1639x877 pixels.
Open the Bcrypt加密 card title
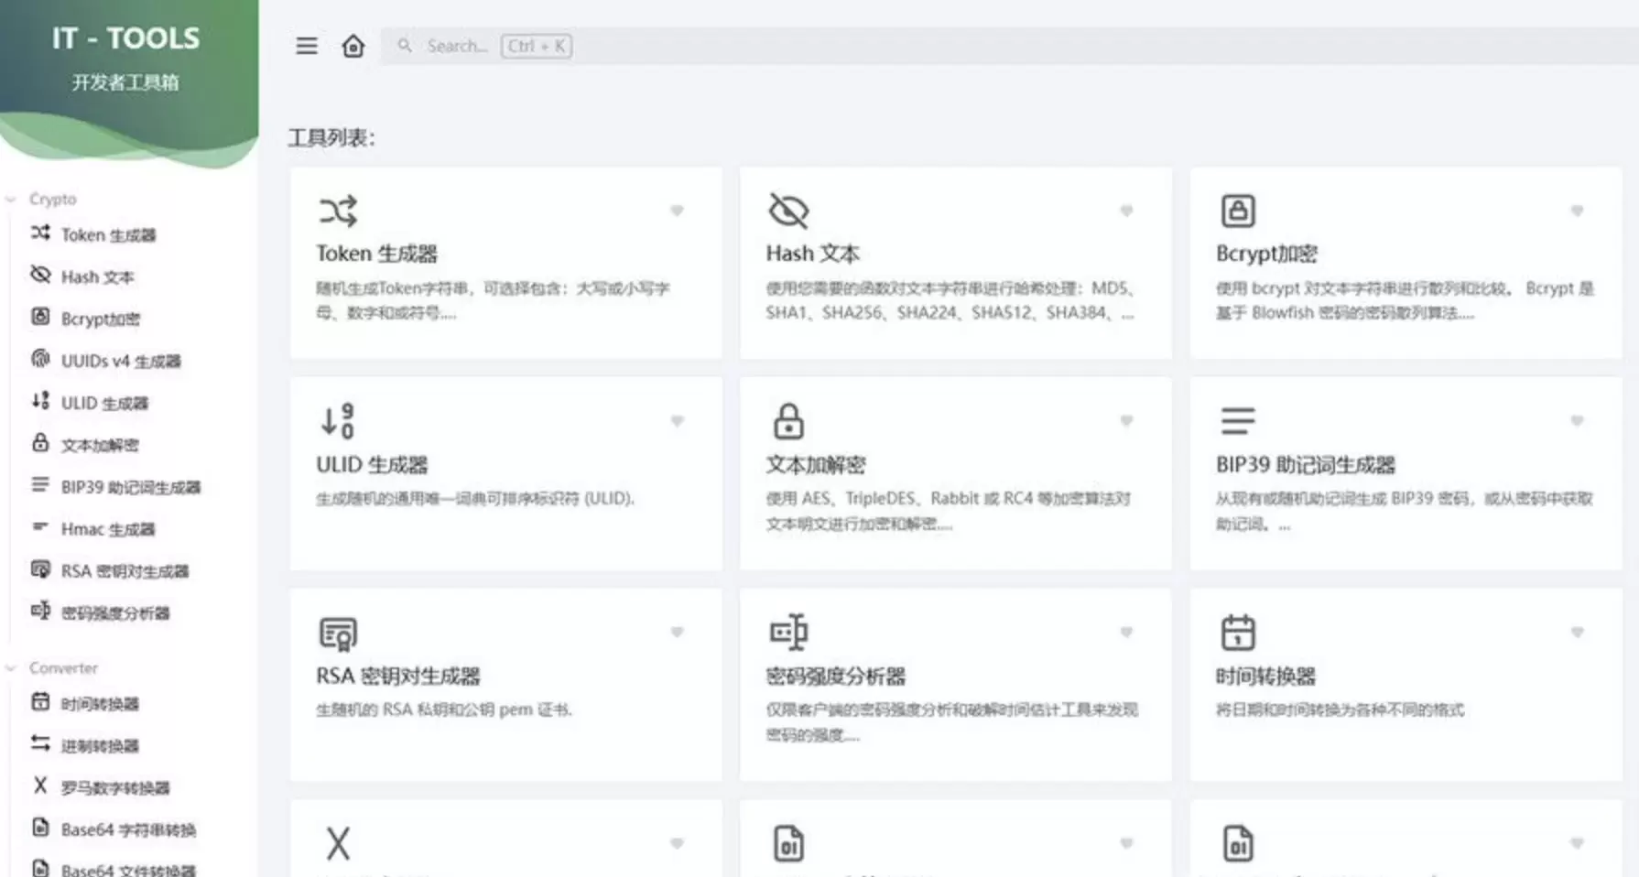[1266, 254]
